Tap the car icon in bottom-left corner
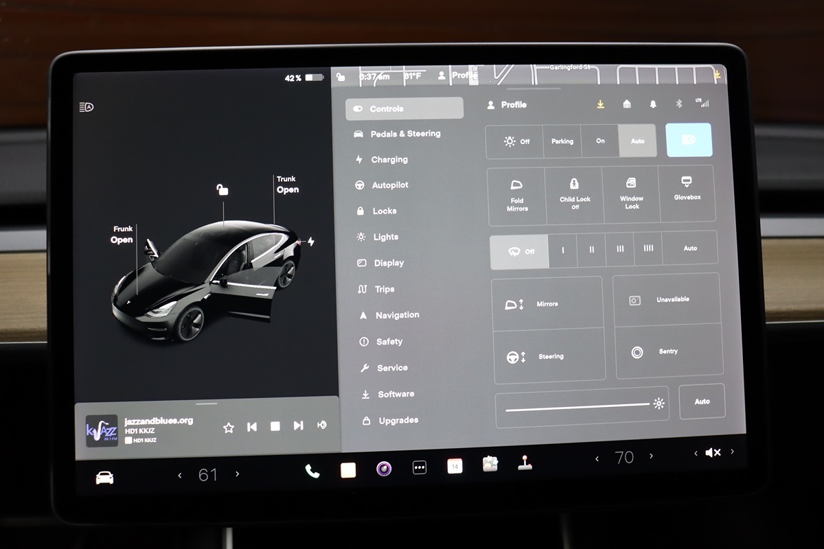Viewport: 824px width, 549px height. [104, 478]
